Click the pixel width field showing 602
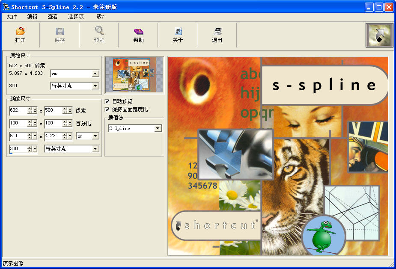 [x=18, y=110]
